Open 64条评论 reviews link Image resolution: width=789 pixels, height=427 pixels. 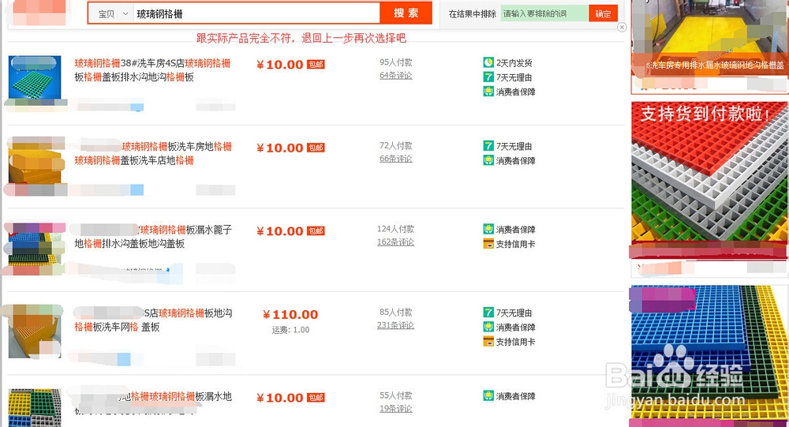point(396,76)
